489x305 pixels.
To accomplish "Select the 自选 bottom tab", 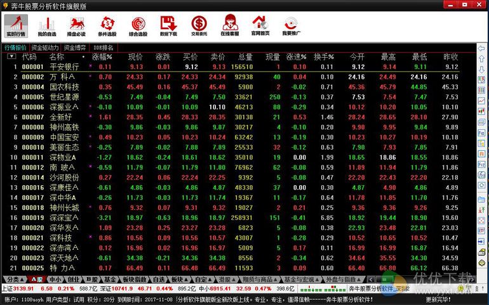I will click(159, 280).
